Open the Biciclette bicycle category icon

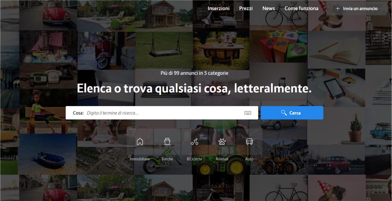tap(195, 141)
